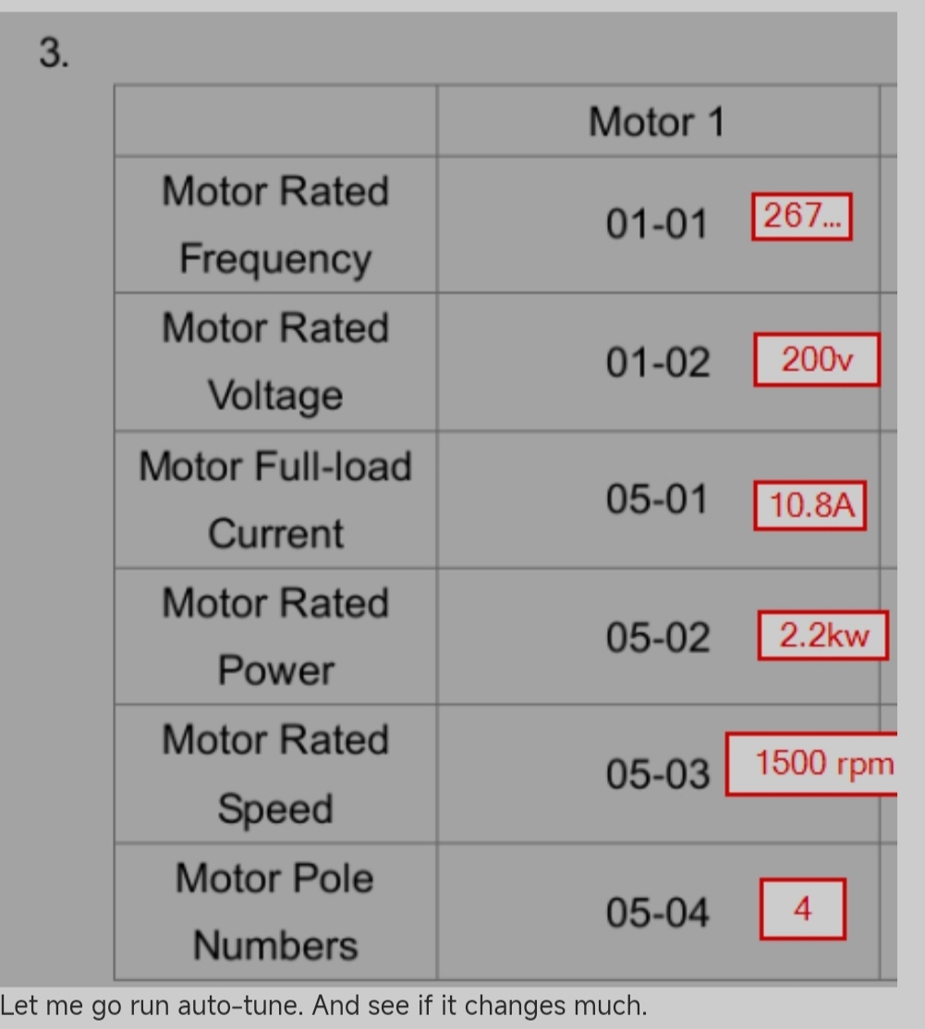The width and height of the screenshot is (925, 1029).
Task: Click the 200v voltage annotation box
Action: tap(817, 360)
